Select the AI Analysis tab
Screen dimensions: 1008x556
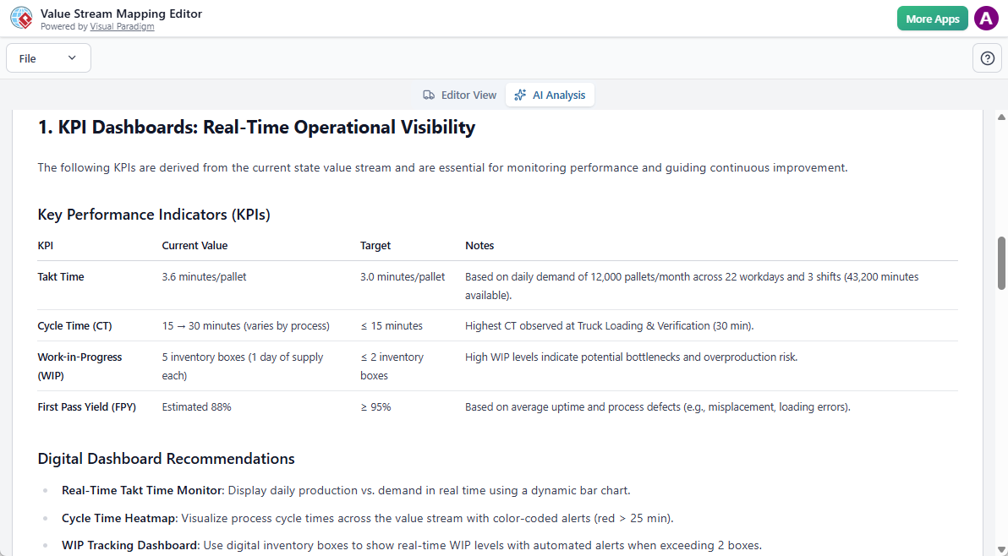(x=550, y=95)
